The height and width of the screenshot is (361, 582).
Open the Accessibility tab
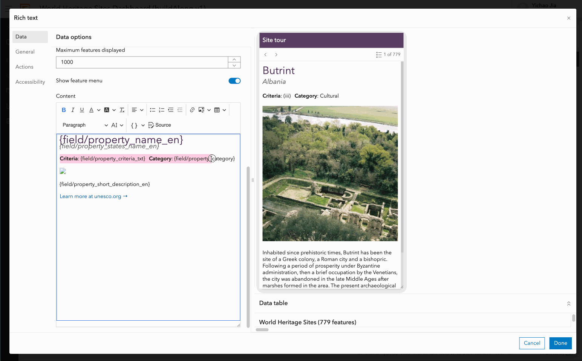coord(30,82)
